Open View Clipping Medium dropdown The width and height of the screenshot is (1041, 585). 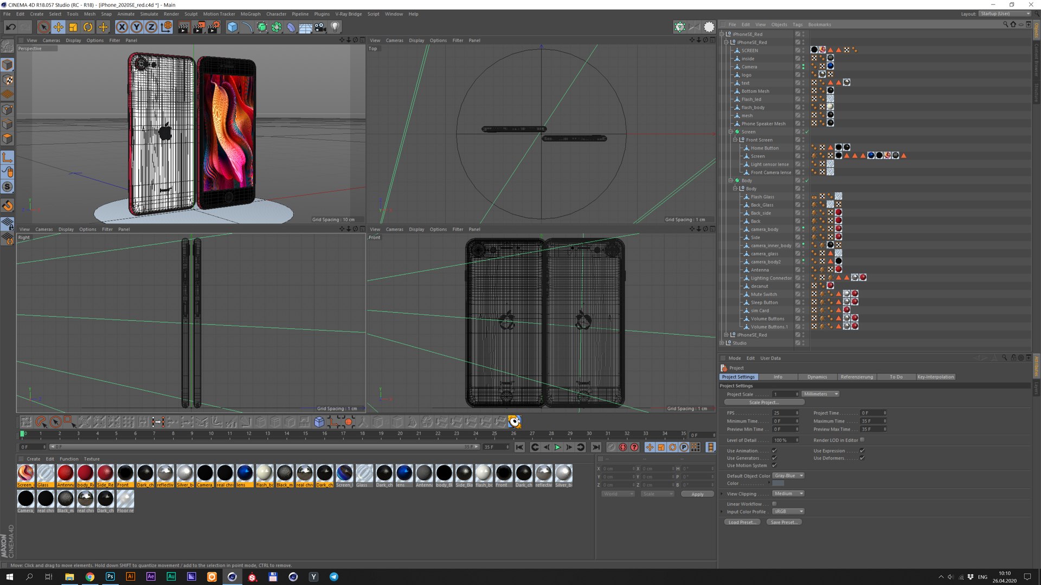tap(788, 494)
